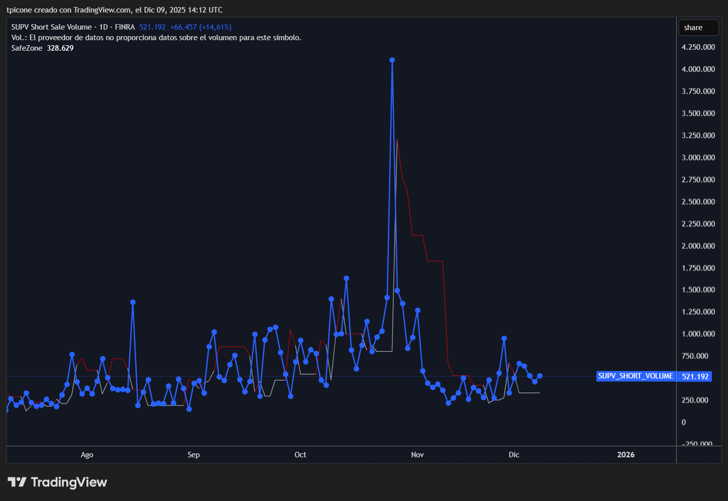The width and height of the screenshot is (728, 501).
Task: Open the share button above the price scale
Action: click(698, 27)
